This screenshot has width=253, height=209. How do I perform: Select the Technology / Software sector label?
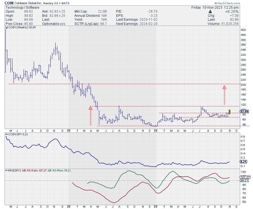tap(22, 7)
